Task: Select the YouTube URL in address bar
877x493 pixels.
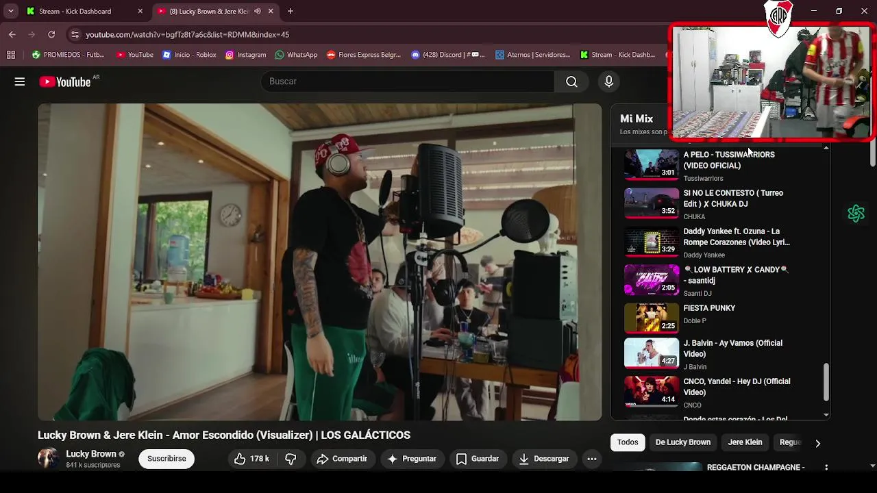Action: (x=187, y=34)
